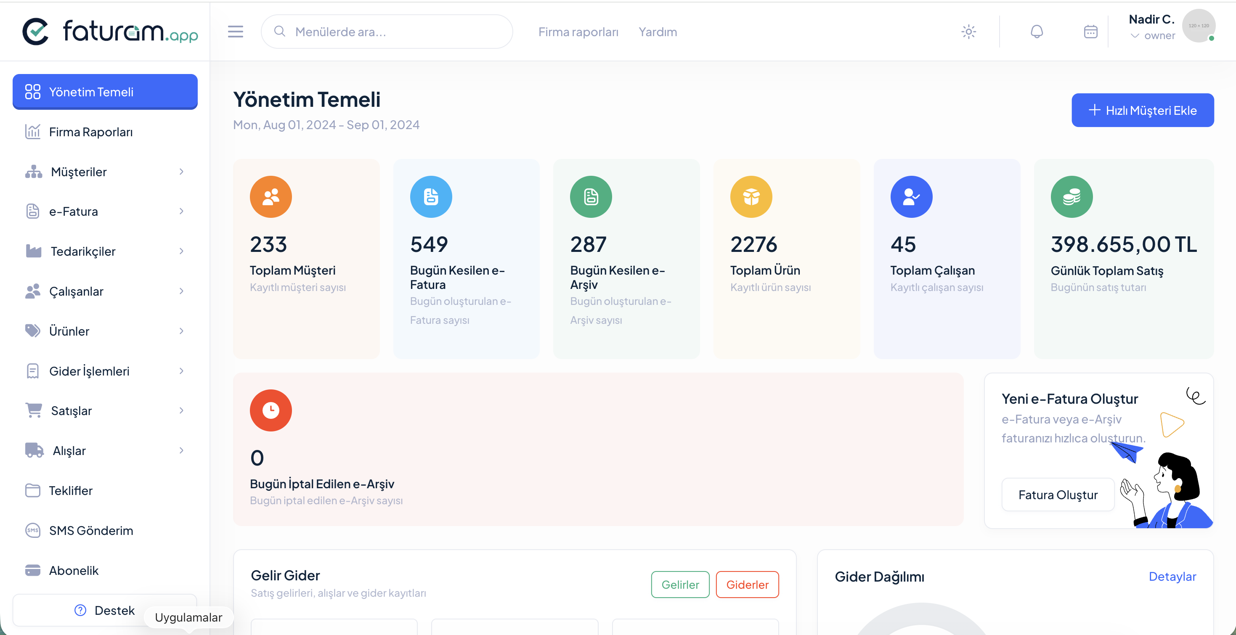Toggle the hamburger sidebar menu icon
The height and width of the screenshot is (635, 1236).
point(235,32)
